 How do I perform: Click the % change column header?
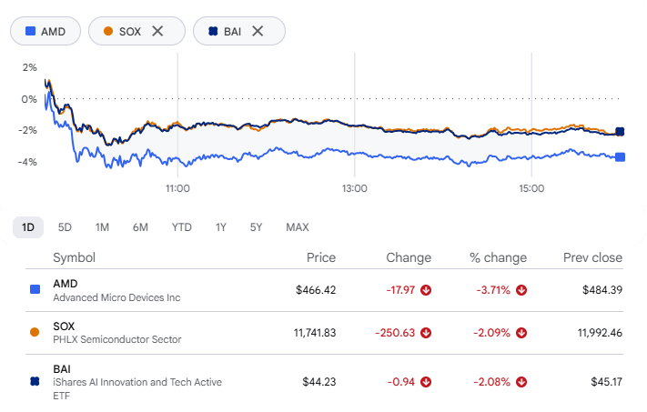coord(498,257)
